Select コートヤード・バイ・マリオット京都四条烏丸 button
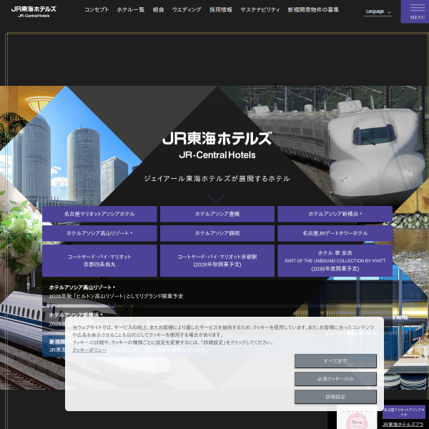The width and height of the screenshot is (429, 429). pos(99,260)
